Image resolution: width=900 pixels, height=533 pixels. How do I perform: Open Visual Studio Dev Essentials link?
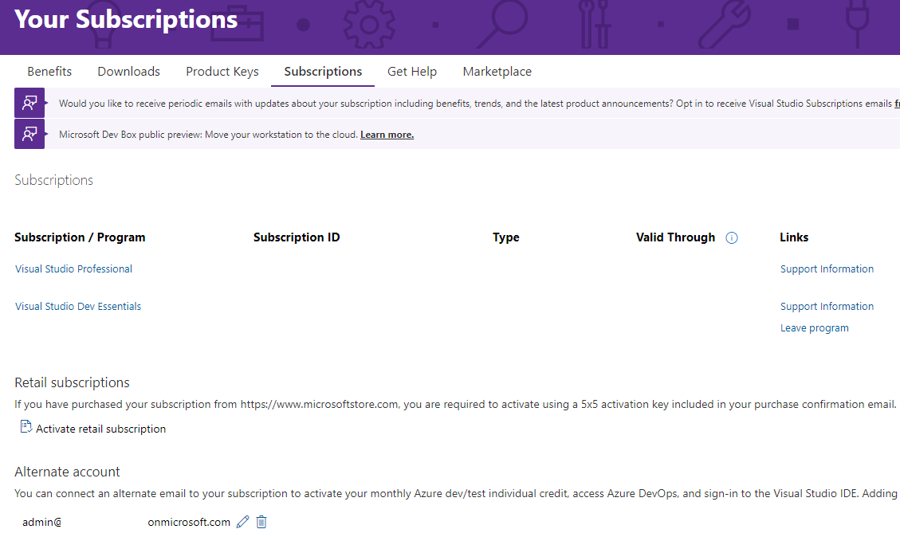pyautogui.click(x=78, y=307)
